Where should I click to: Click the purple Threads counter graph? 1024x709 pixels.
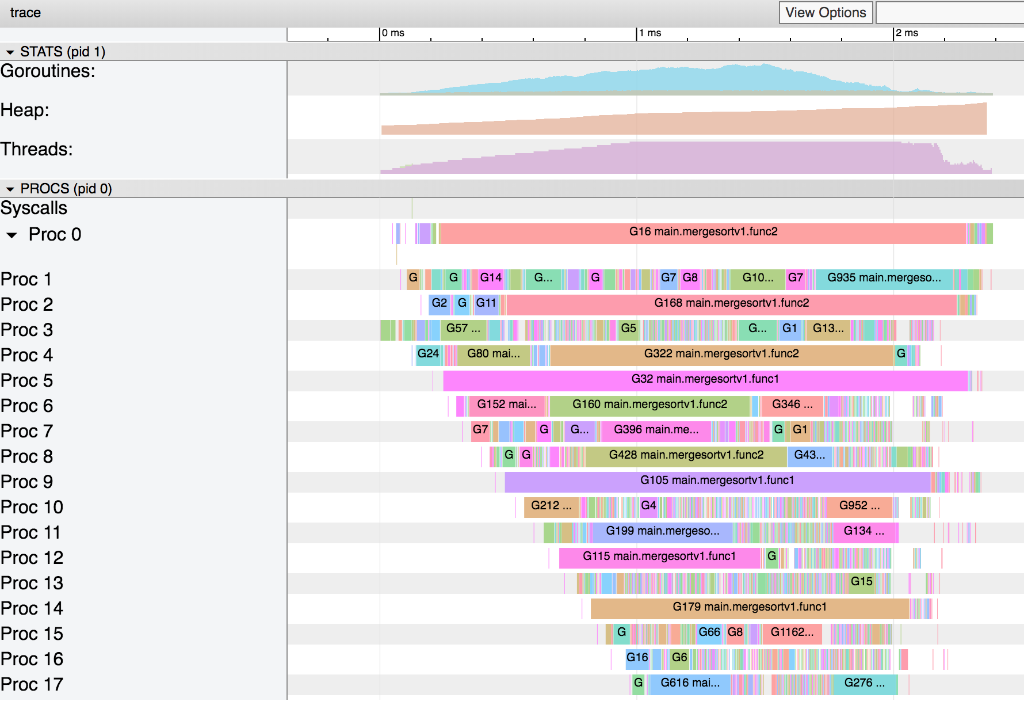(685, 159)
